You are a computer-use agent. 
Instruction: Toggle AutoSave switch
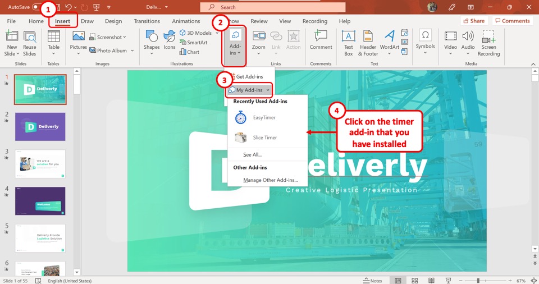coord(37,7)
